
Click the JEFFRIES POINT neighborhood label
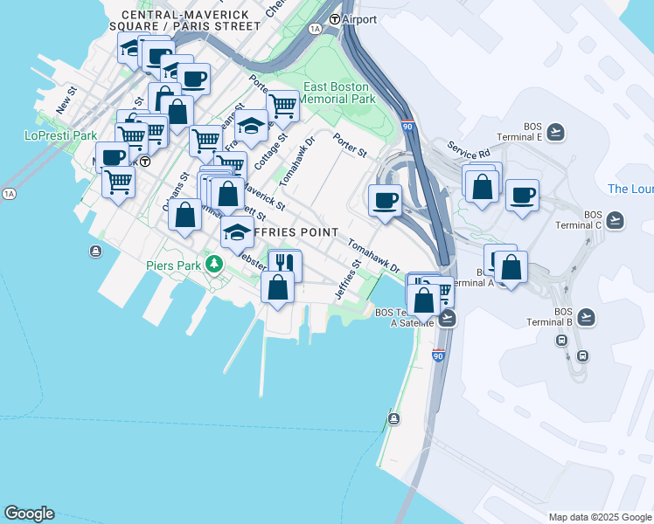(296, 232)
